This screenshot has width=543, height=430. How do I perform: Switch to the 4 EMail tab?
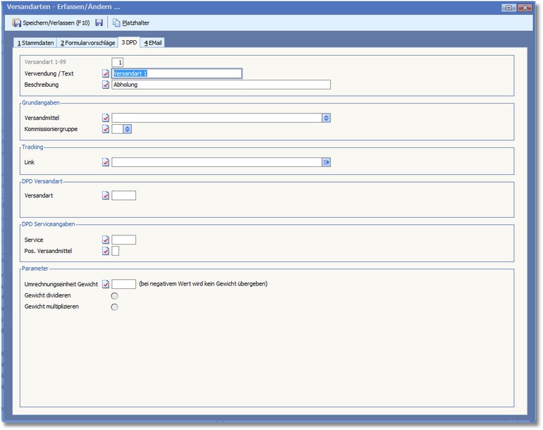(x=153, y=43)
